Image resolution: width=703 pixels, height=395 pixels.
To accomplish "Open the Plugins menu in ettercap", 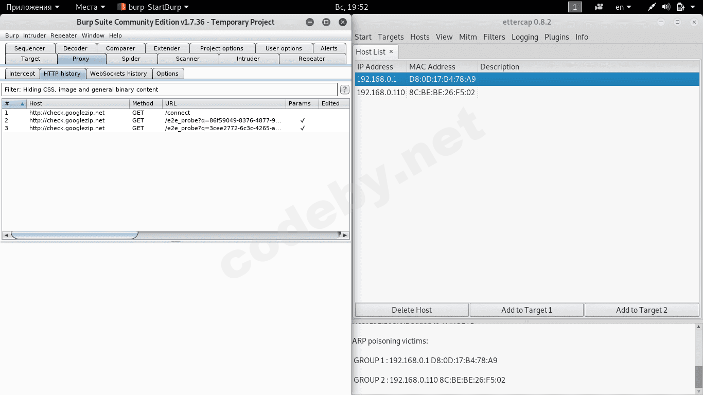I will pyautogui.click(x=557, y=37).
